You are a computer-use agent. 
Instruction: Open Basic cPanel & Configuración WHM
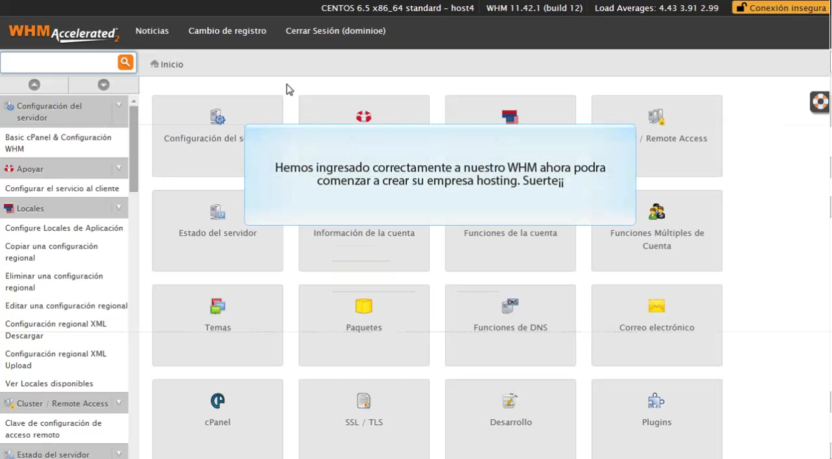tap(58, 143)
